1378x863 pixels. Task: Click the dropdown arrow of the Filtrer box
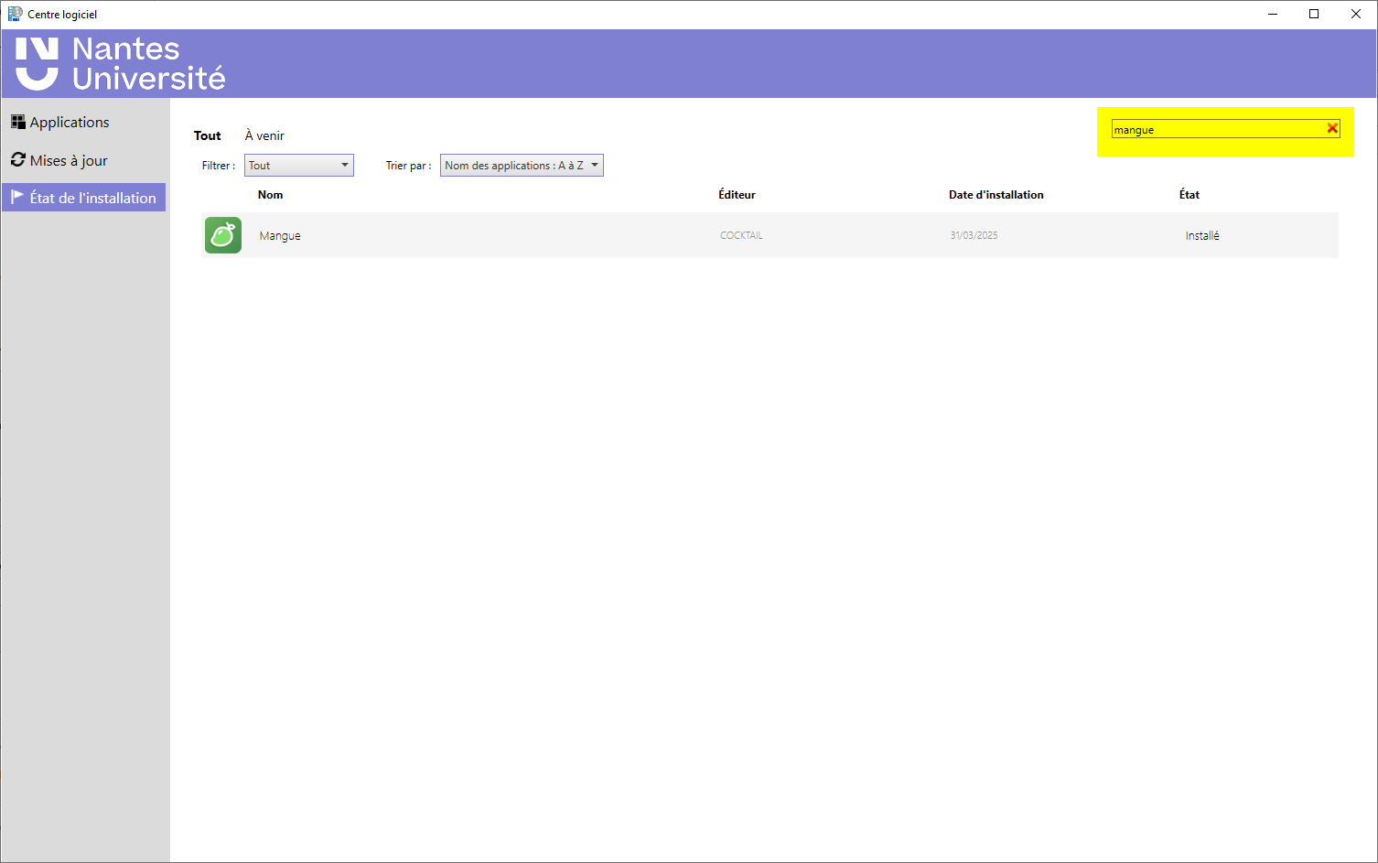point(344,165)
